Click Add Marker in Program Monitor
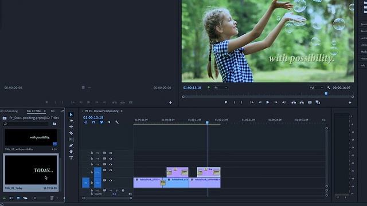Viewport: 367px width, 206px height. tap(225, 102)
